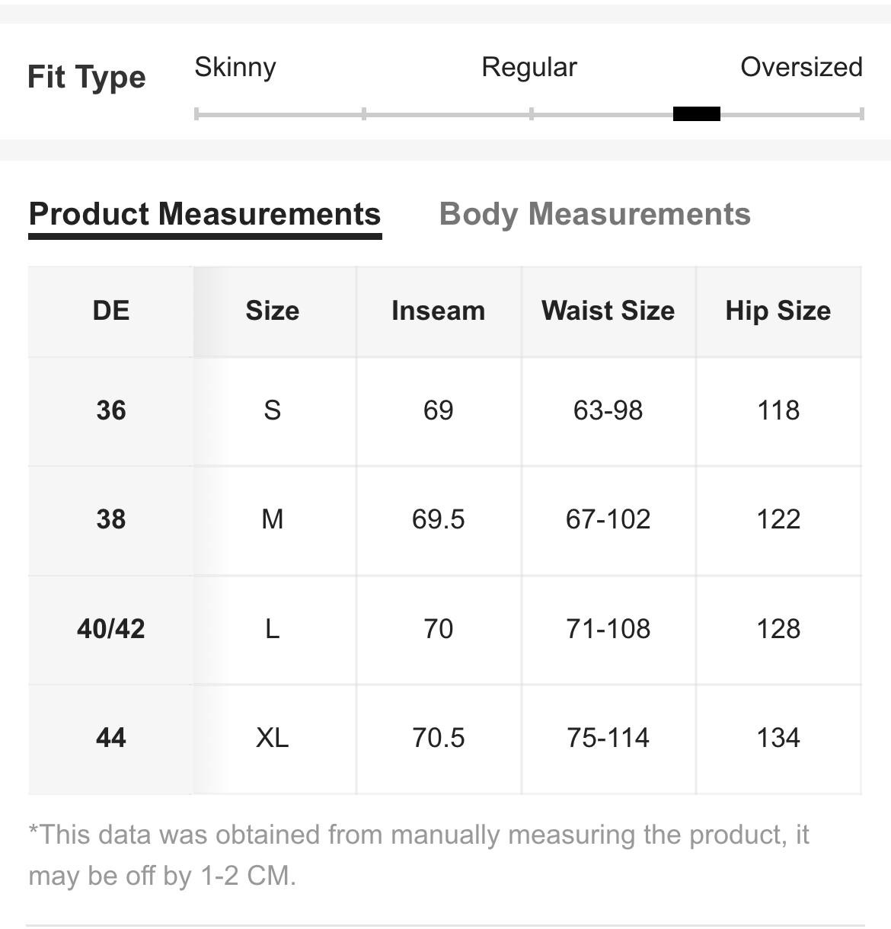Click the Skinny fit label
The image size is (891, 929).
pyautogui.click(x=235, y=67)
